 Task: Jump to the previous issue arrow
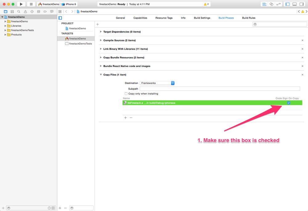(299, 12)
